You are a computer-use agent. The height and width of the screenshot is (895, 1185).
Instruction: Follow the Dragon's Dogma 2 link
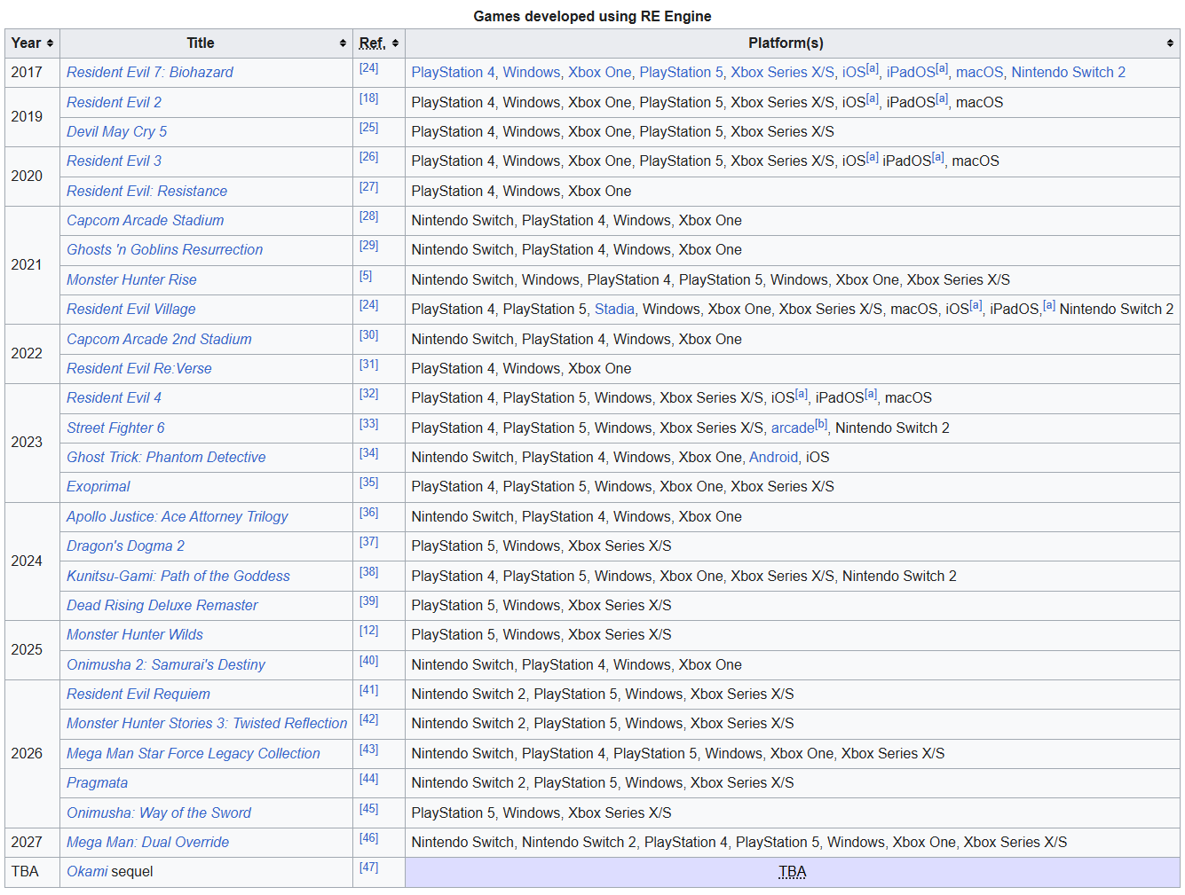125,546
